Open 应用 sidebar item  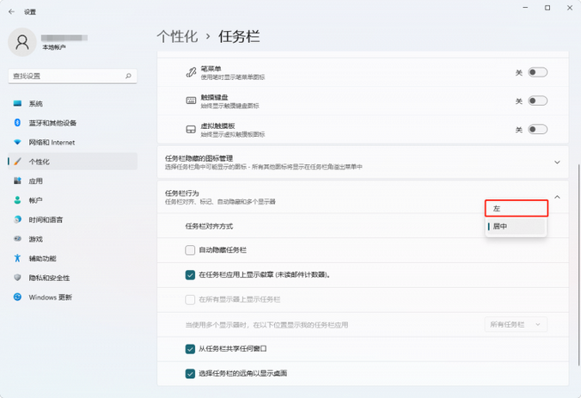(x=72, y=181)
